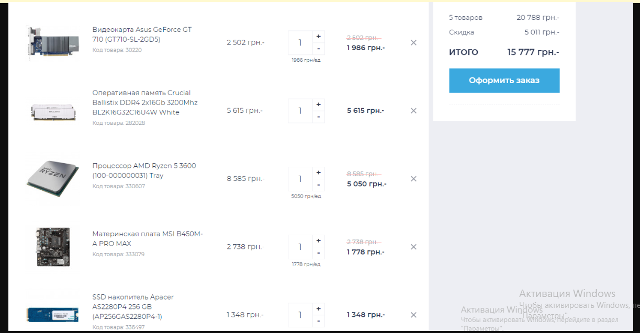This screenshot has width=640, height=333.
Task: Open the Видеокарта Asus GeForce GT 710 link
Action: [x=142, y=35]
